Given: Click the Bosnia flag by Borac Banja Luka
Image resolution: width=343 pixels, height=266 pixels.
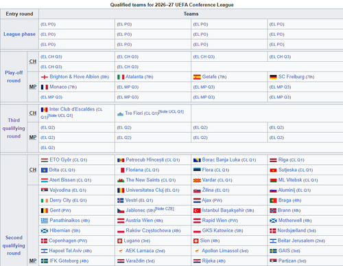Looking at the screenshot, I should point(197,160).
